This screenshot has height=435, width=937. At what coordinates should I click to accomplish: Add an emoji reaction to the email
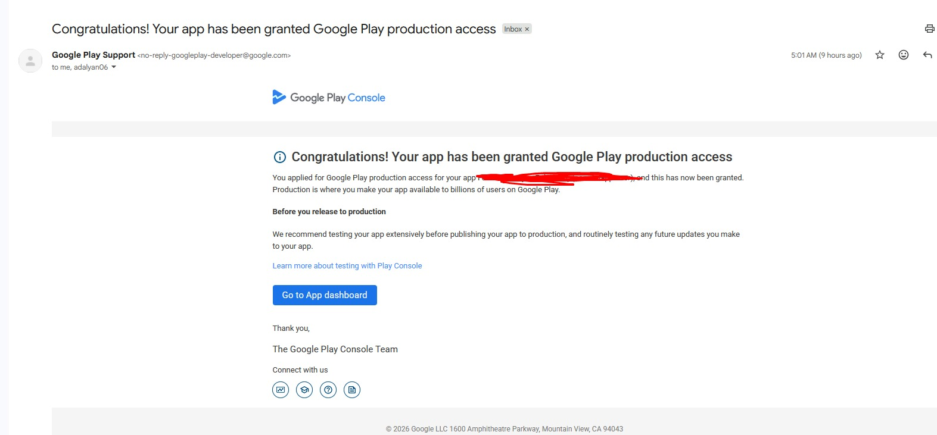click(904, 55)
